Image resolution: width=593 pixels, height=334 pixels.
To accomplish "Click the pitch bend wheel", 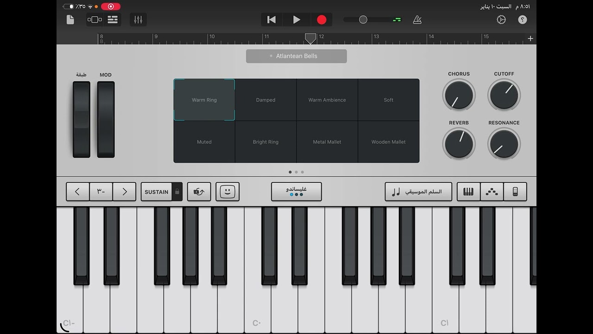I will (x=82, y=120).
